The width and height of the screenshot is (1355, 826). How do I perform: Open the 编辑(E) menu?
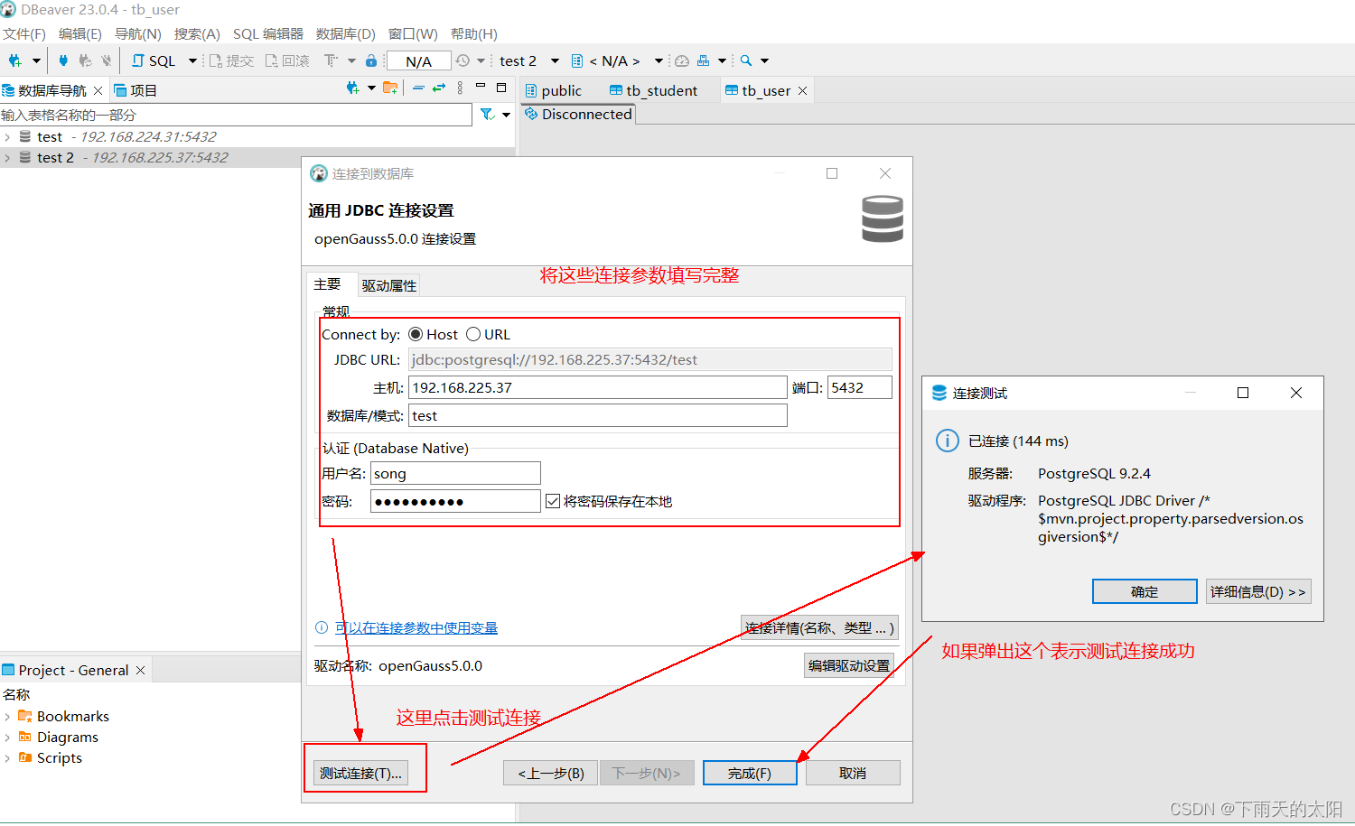[80, 33]
